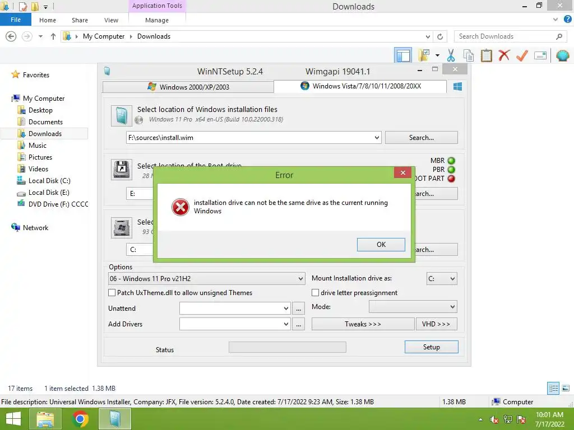Open the Home ribbon tab
The height and width of the screenshot is (430, 574).
(48, 20)
